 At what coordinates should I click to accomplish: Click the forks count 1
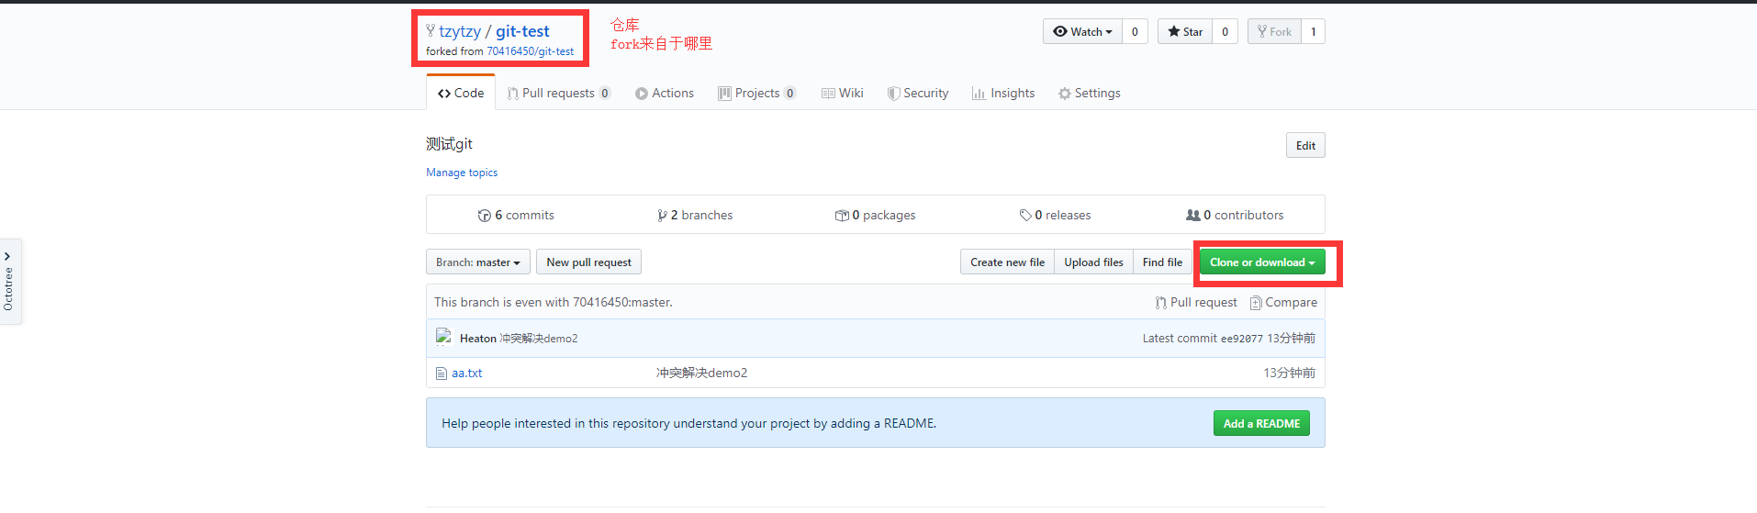coord(1313,31)
